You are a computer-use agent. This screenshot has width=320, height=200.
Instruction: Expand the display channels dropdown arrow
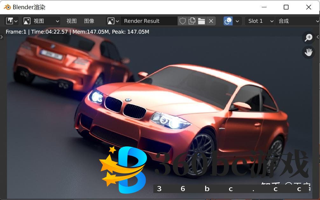point(237,21)
